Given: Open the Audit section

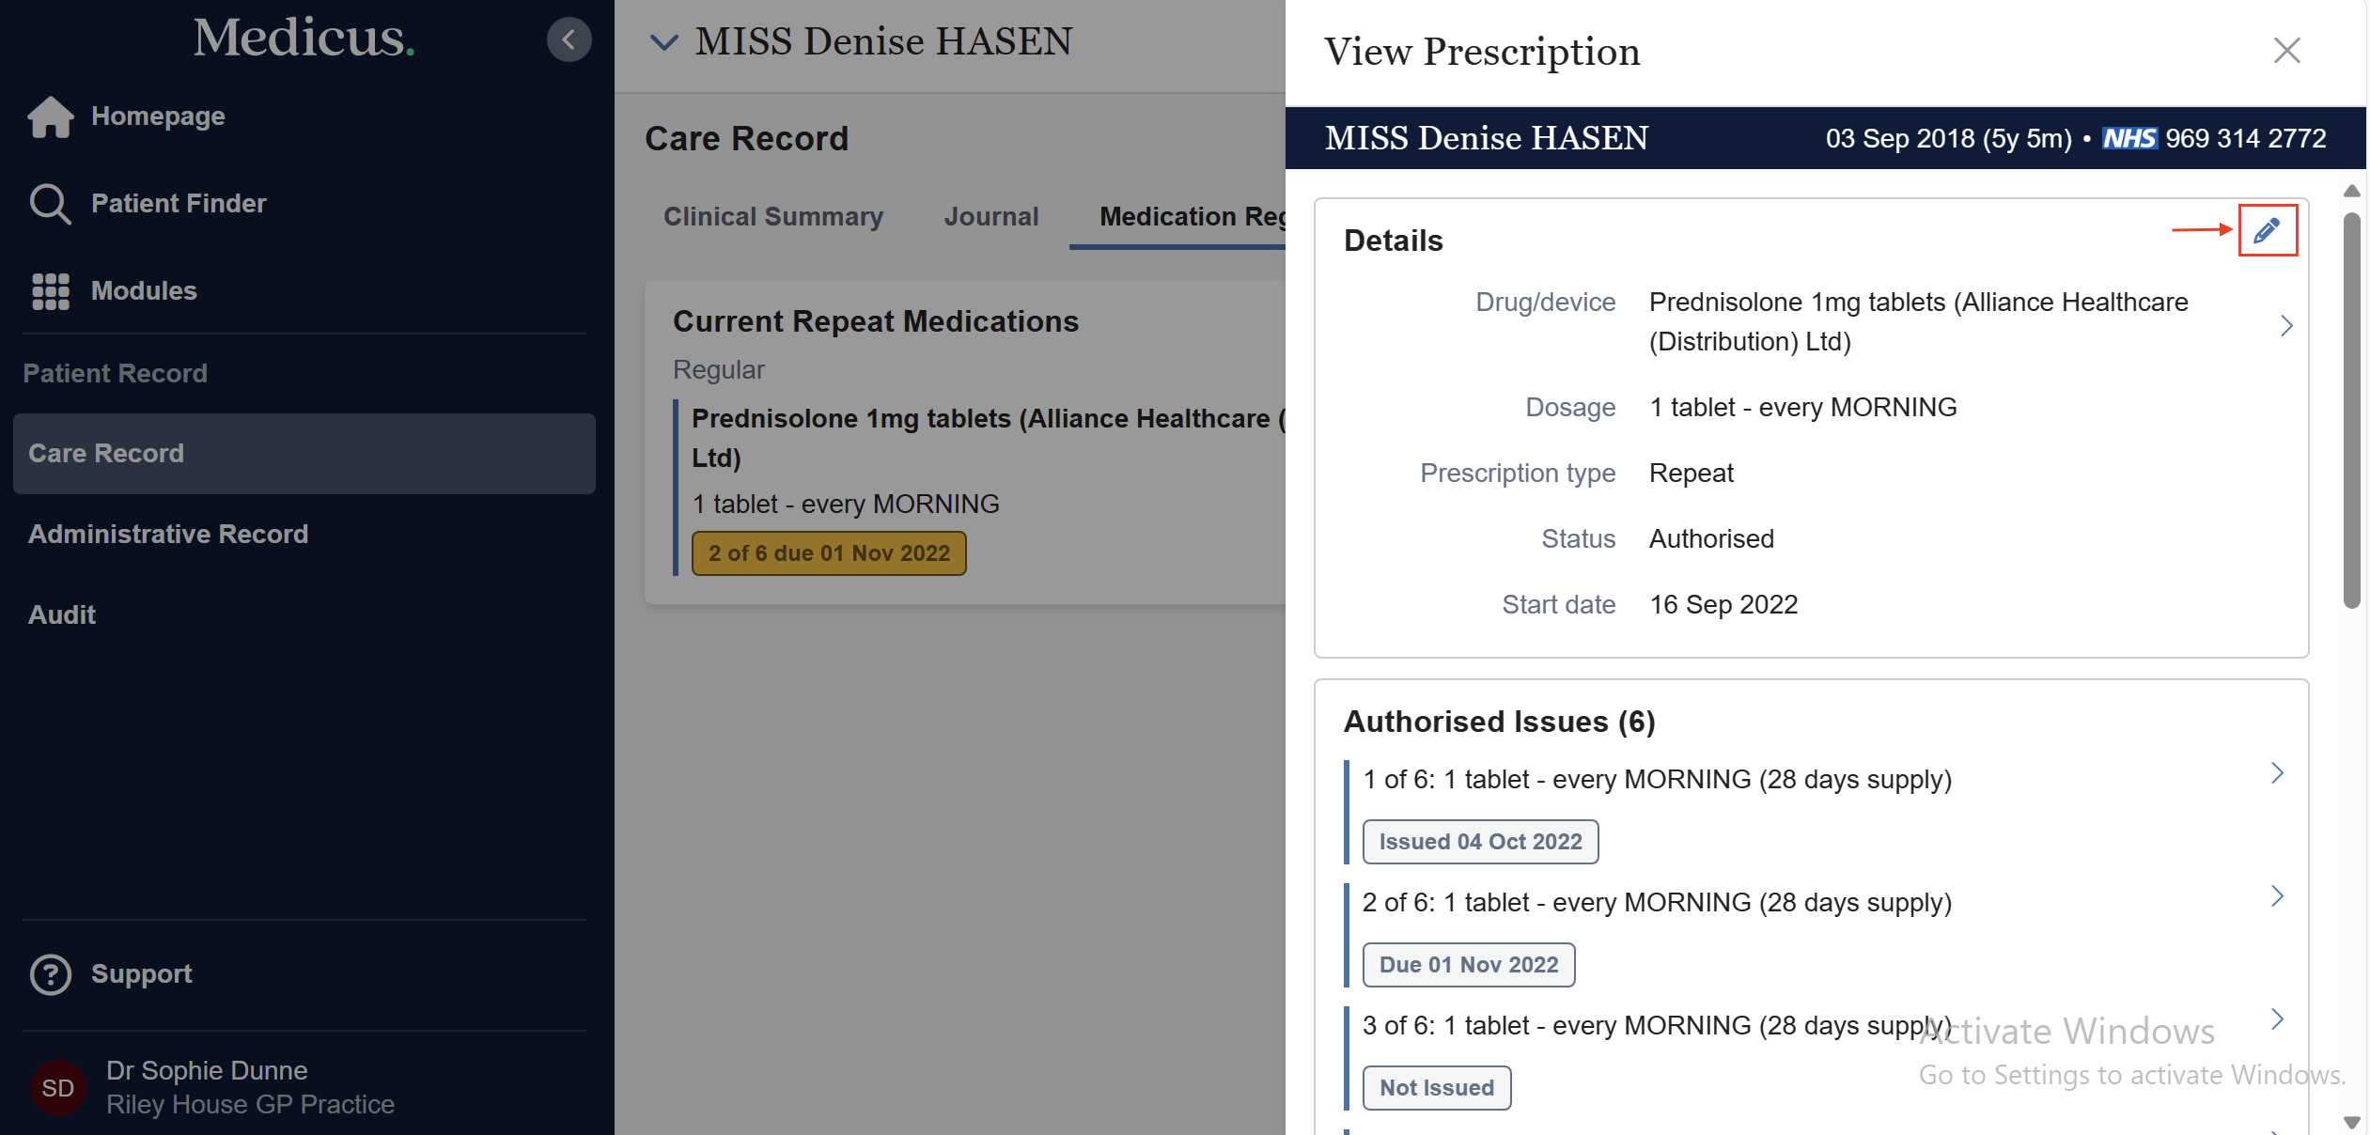Looking at the screenshot, I should click(61, 614).
